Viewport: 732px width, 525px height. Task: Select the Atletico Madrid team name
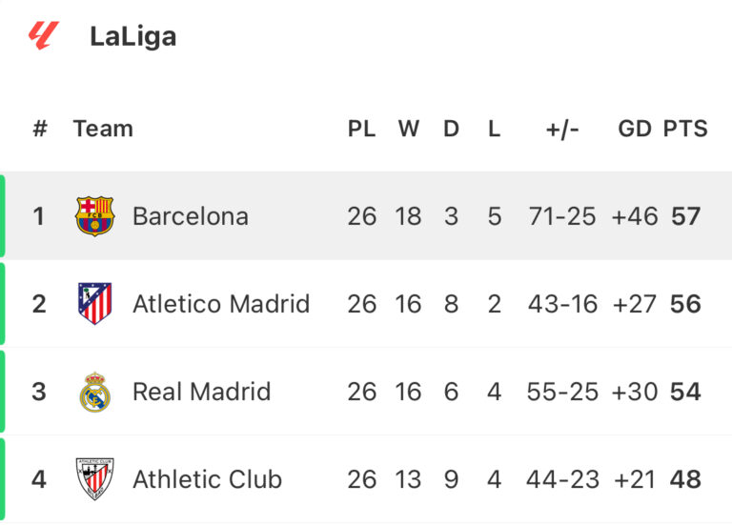pos(220,304)
